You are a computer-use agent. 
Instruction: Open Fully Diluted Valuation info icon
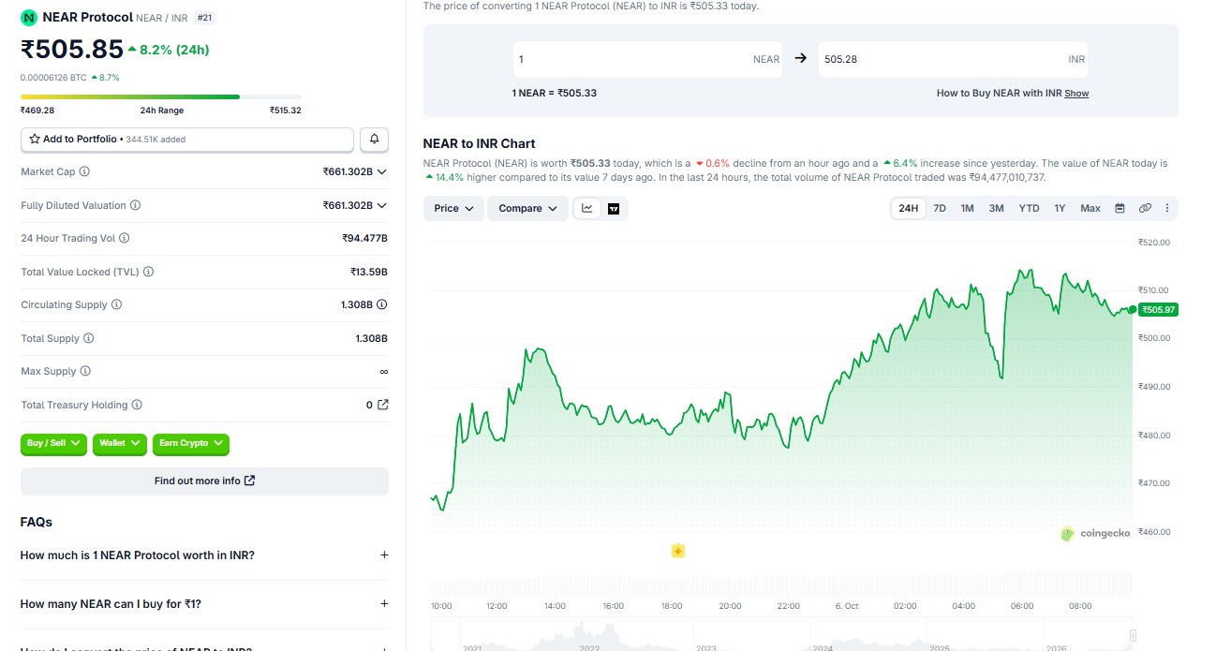(135, 205)
